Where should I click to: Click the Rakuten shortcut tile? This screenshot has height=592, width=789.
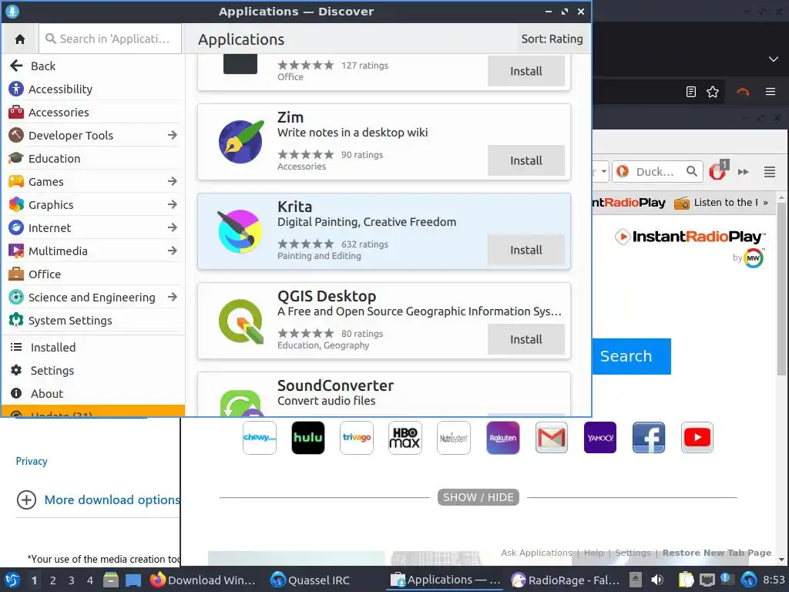tap(502, 438)
